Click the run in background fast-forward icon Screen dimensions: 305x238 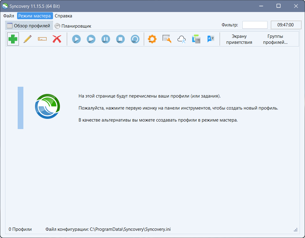click(91, 39)
